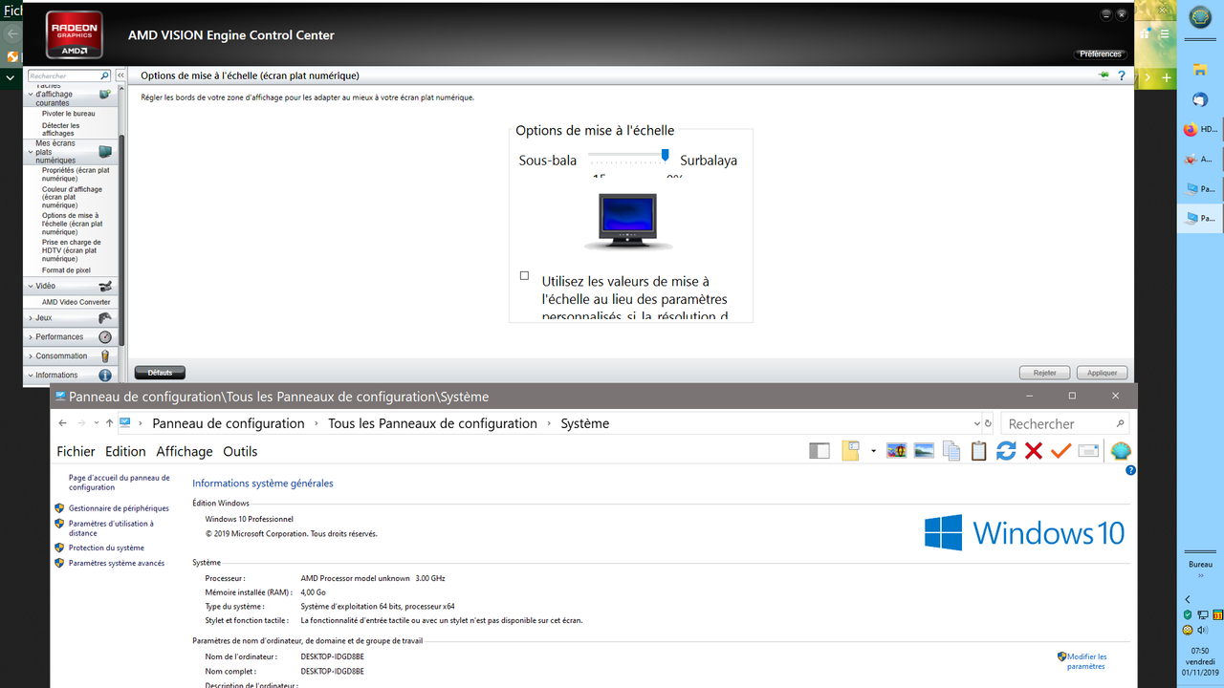Click the Rechercher box in Système window
1224x688 pixels.
tap(1066, 423)
